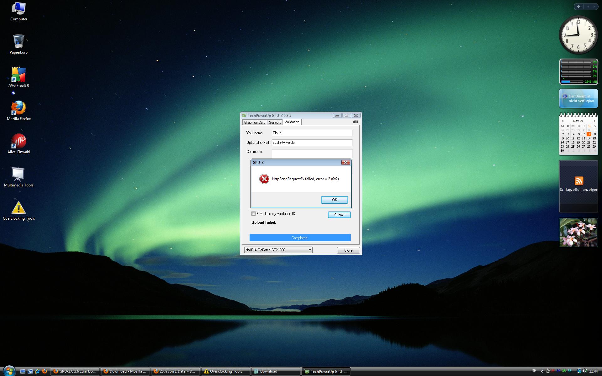Expand NVIDIA GeForce GTX 280 dropdown
The width and height of the screenshot is (602, 376).
[310, 250]
